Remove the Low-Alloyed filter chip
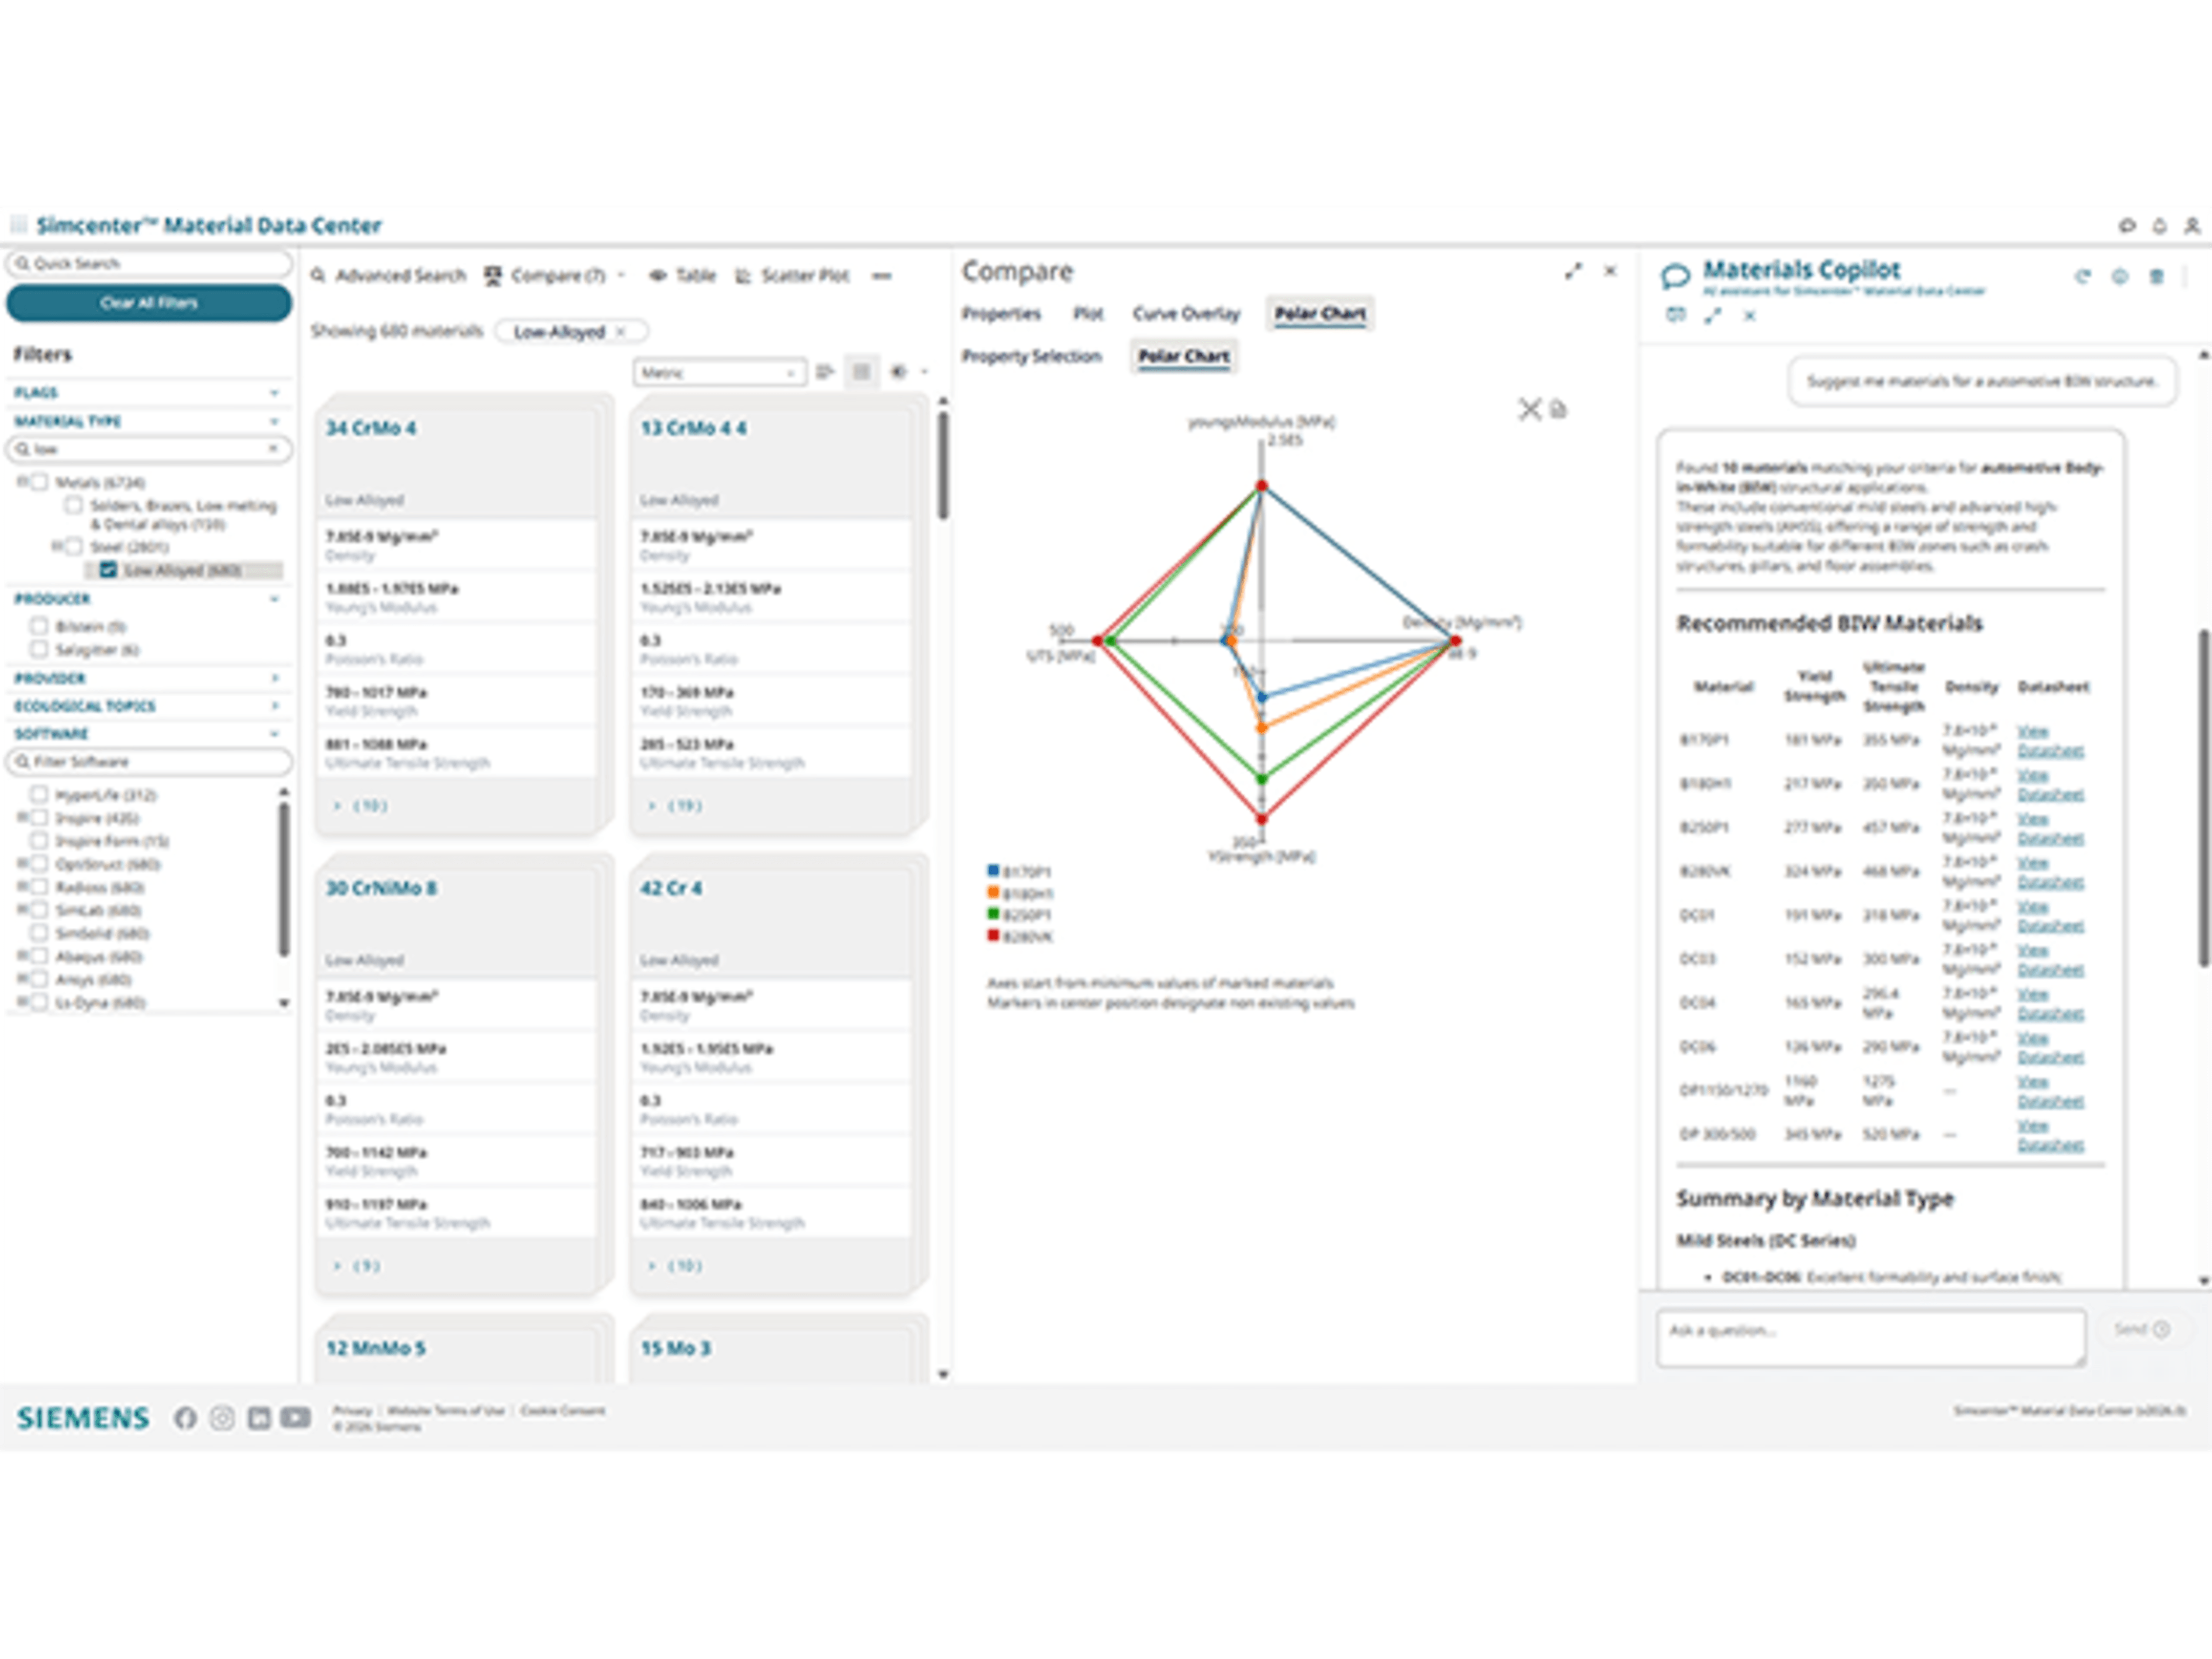The width and height of the screenshot is (2212, 1659). coord(621,331)
